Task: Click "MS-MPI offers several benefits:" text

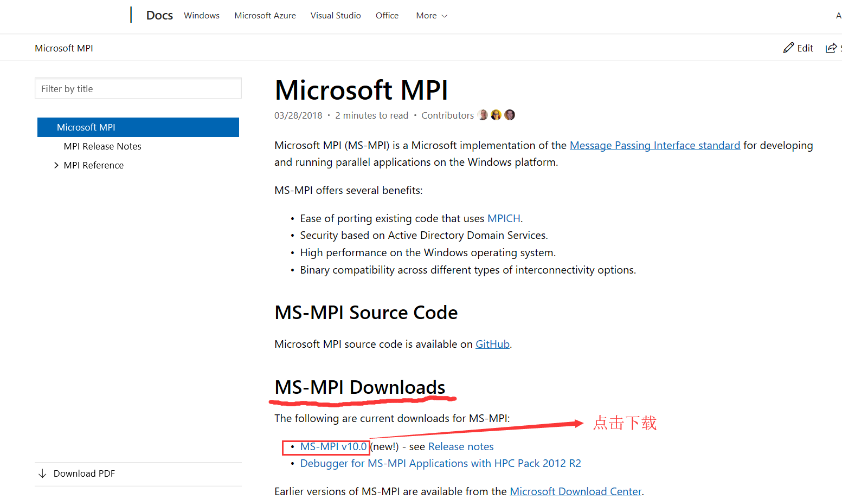Action: [349, 190]
